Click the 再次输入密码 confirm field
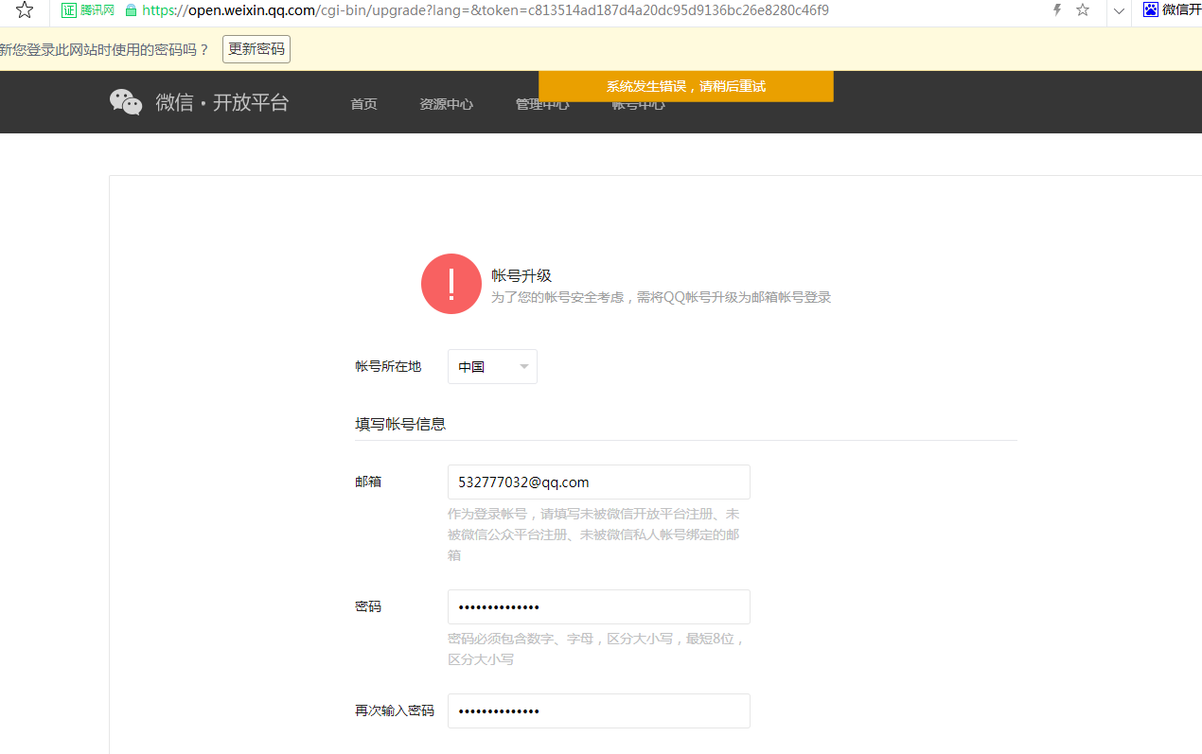 click(599, 710)
